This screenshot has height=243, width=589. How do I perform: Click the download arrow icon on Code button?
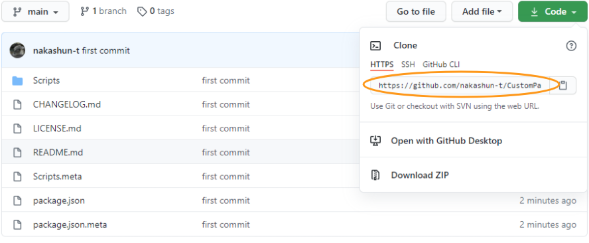click(x=534, y=12)
